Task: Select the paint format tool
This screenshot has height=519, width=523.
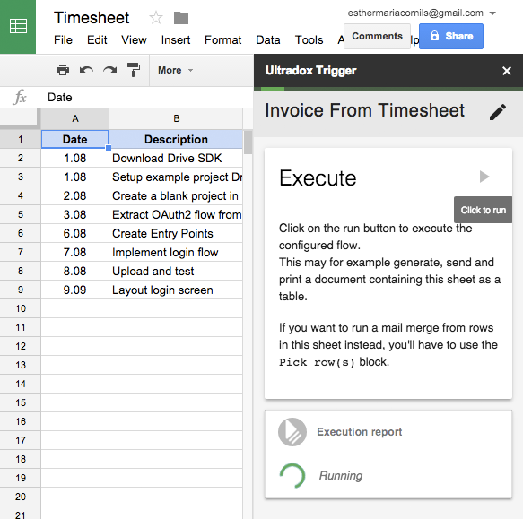Action: [134, 70]
